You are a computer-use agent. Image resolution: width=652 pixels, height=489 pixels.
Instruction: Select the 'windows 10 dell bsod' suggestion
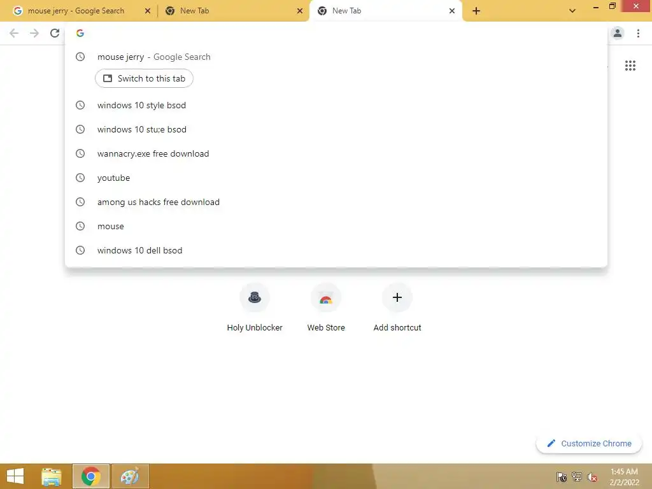tap(336, 250)
